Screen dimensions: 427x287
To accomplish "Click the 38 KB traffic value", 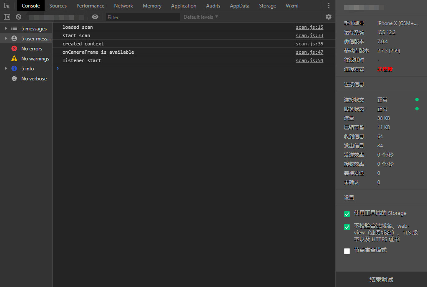I will coord(384,118).
